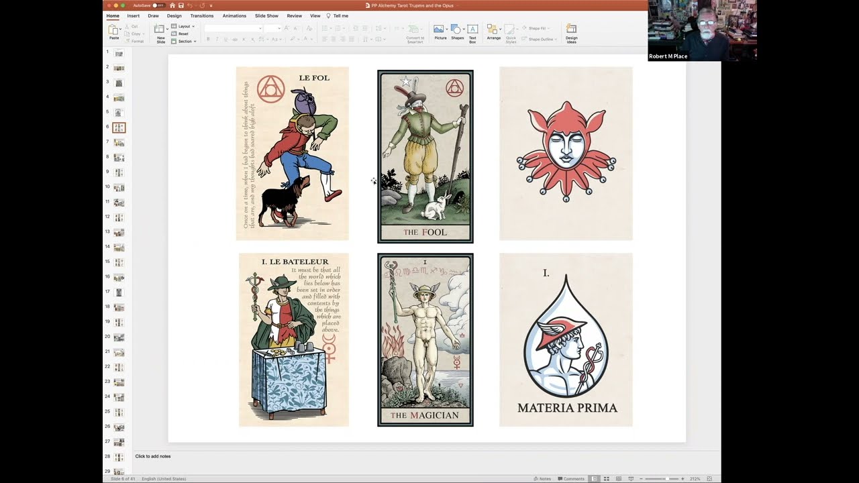859x483 pixels.
Task: Click the Insert Picture icon
Action: [439, 29]
